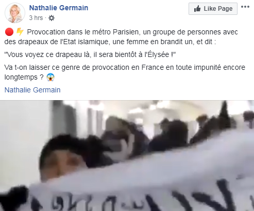Click the word 'France' in the last paragraph
This screenshot has height=211, width=254.
click(x=153, y=67)
